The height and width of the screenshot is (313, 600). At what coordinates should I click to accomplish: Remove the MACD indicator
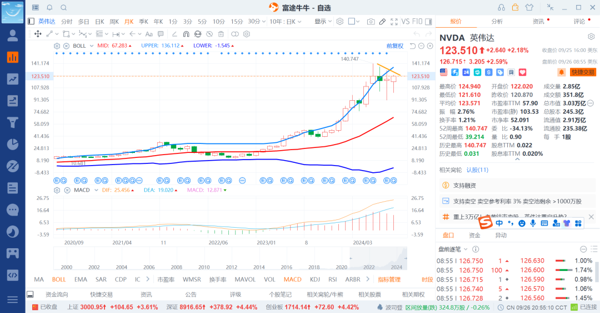pos(67,190)
